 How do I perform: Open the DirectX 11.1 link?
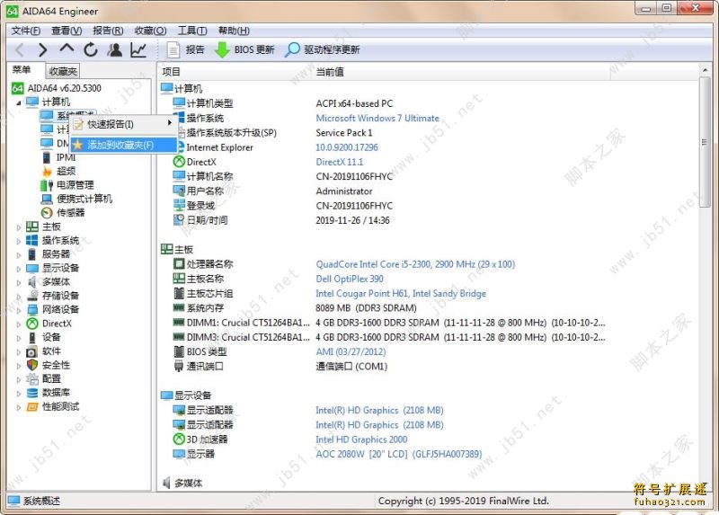click(340, 162)
